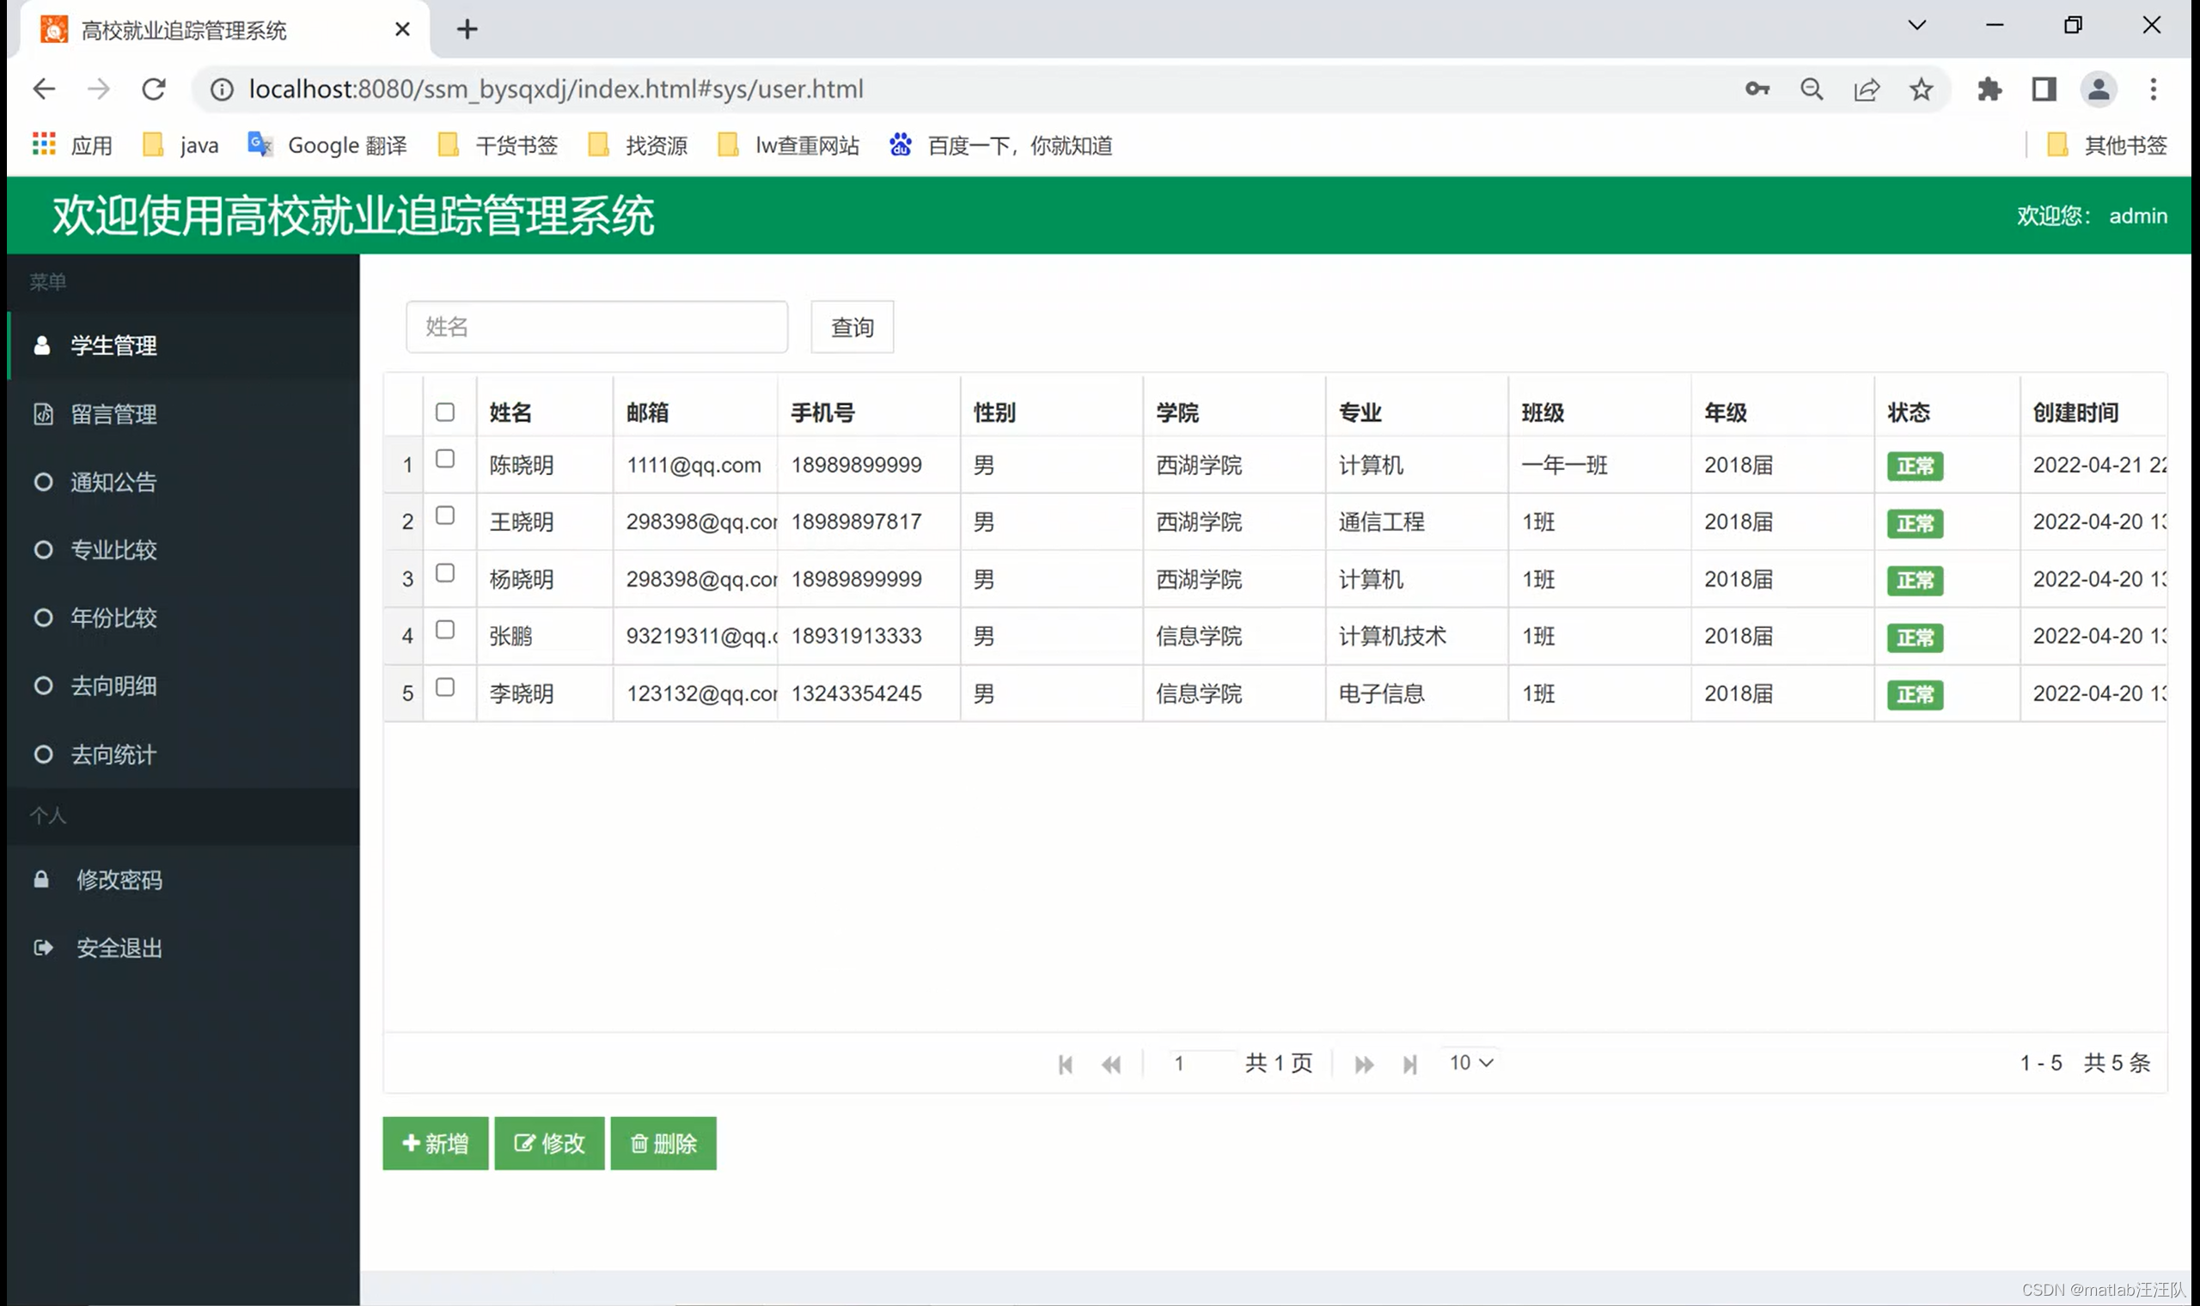The height and width of the screenshot is (1306, 2200).
Task: Click the password key icon in the address bar
Action: pyautogui.click(x=1757, y=88)
